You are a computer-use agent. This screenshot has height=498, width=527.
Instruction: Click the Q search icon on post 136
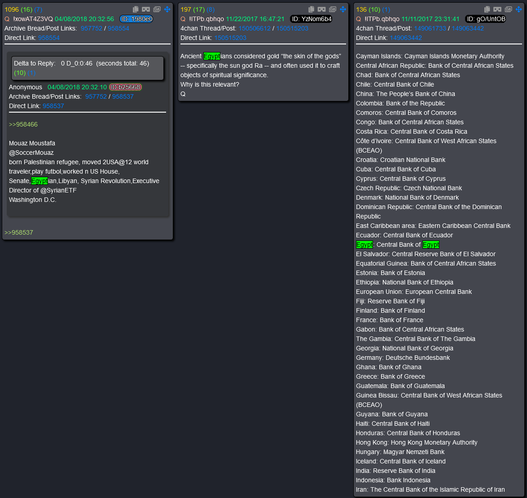359,19
